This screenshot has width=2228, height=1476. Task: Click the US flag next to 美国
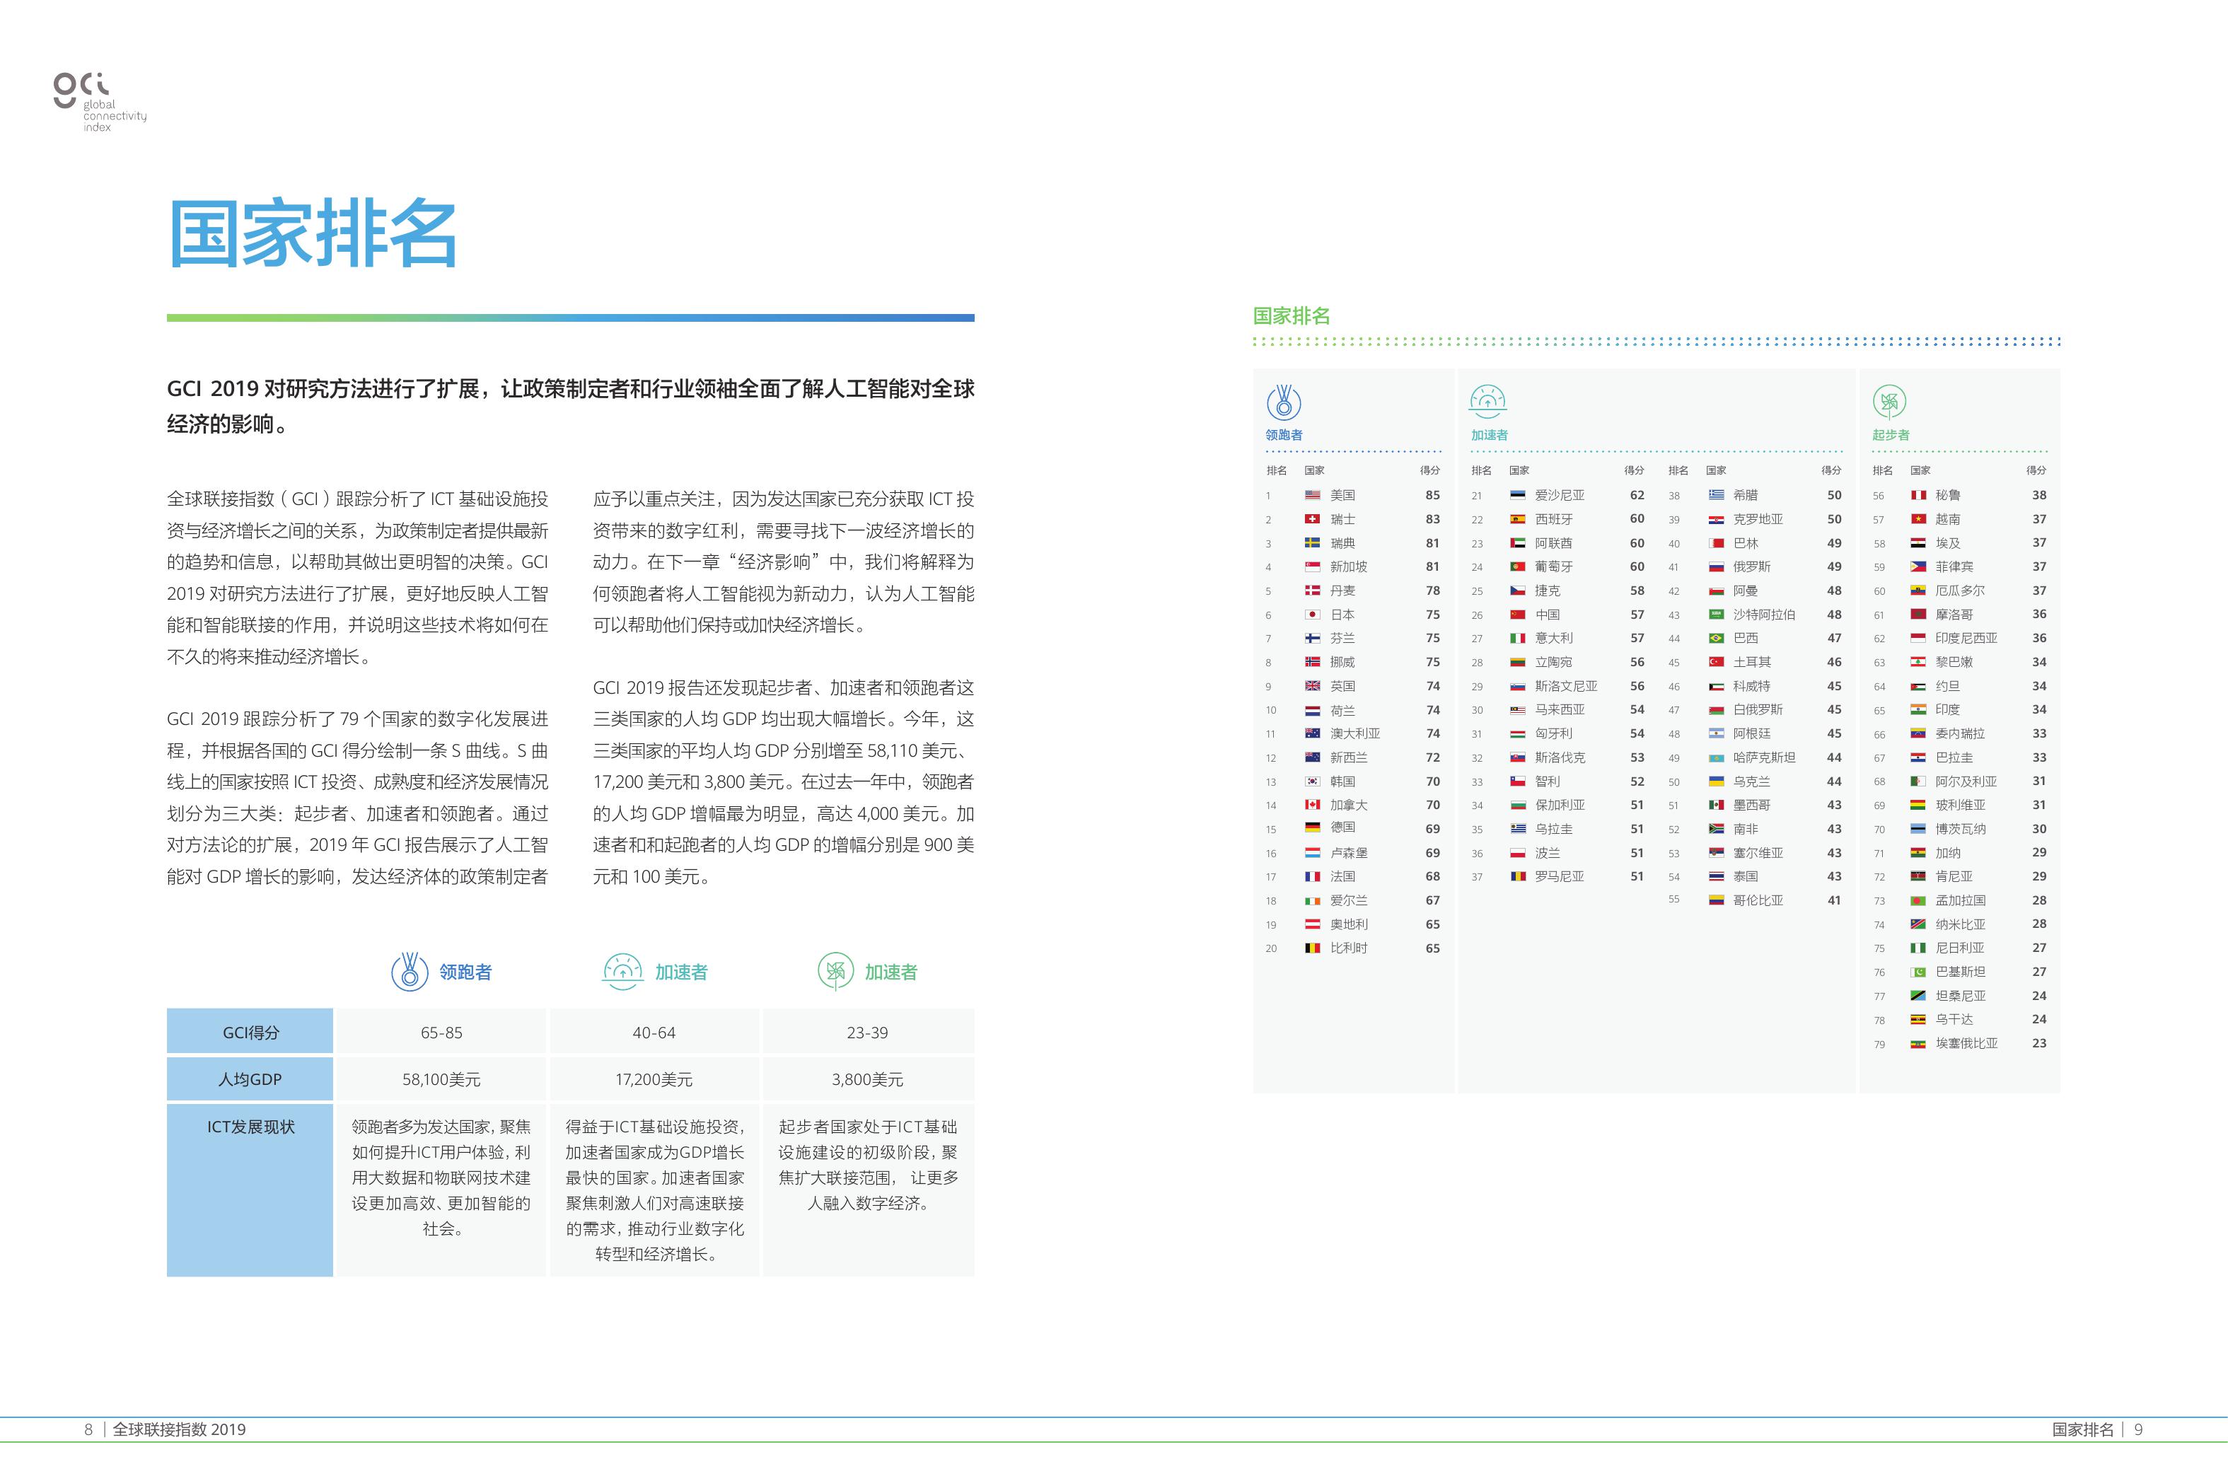pos(1312,495)
